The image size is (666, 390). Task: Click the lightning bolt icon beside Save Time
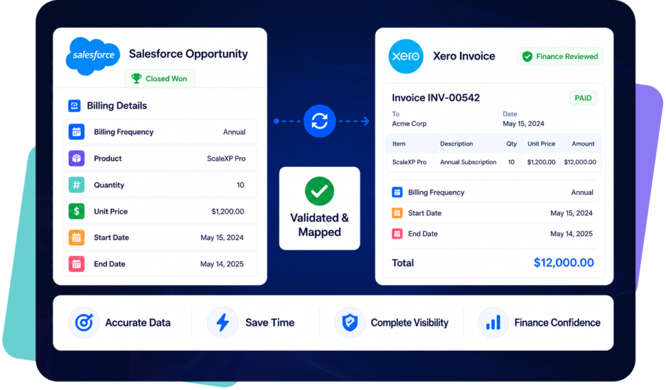coord(222,322)
